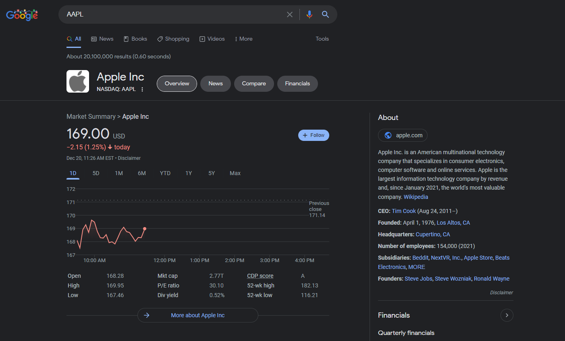Select the All search tab

[74, 39]
